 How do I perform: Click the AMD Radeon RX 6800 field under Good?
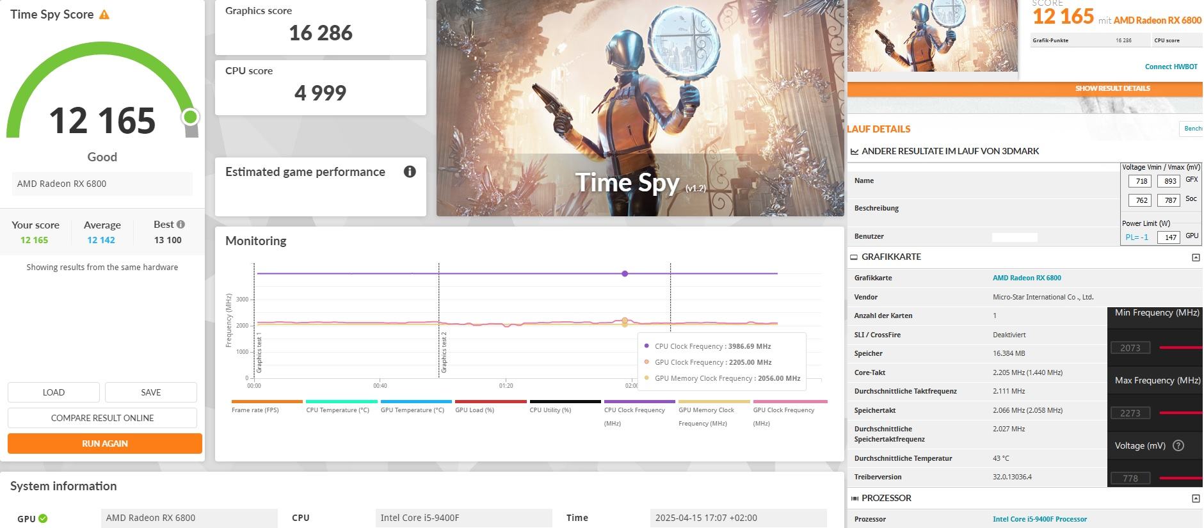(102, 184)
